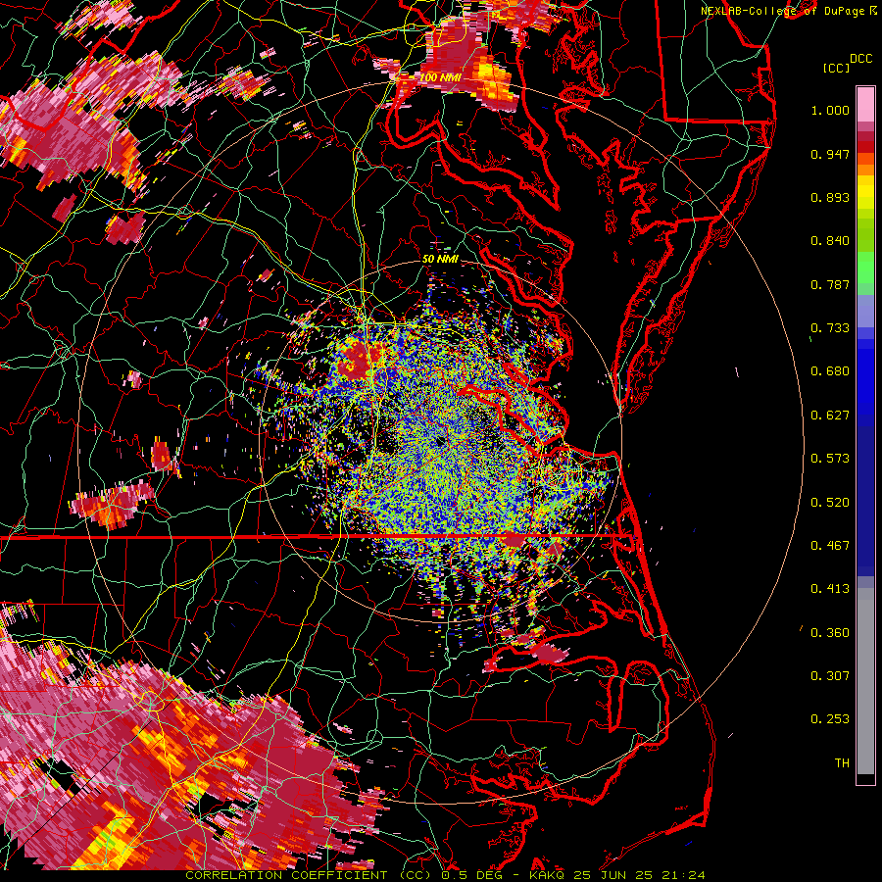Click the 0.307 value on color scale
This screenshot has height=882, width=882.
[x=830, y=676]
